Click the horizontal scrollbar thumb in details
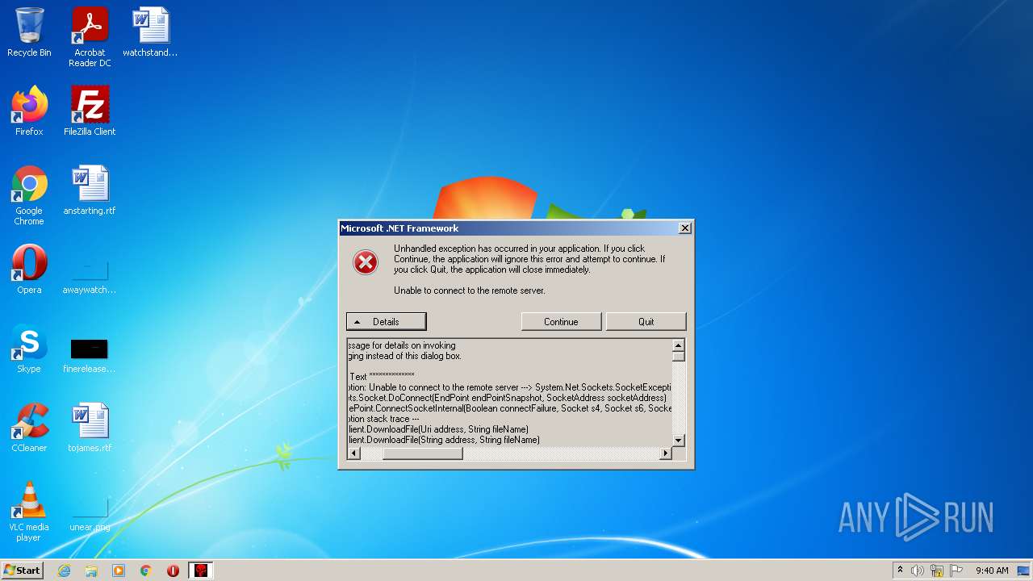This screenshot has width=1033, height=581. point(423,454)
